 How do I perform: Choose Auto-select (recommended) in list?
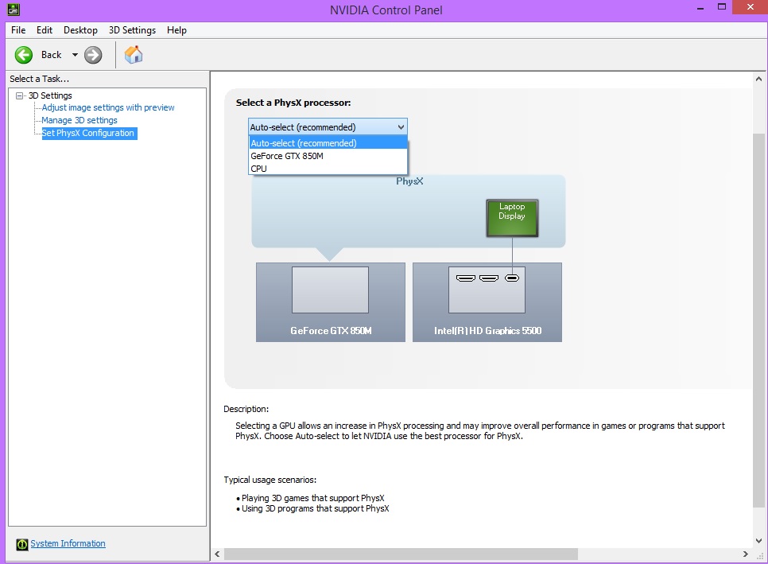[328, 143]
